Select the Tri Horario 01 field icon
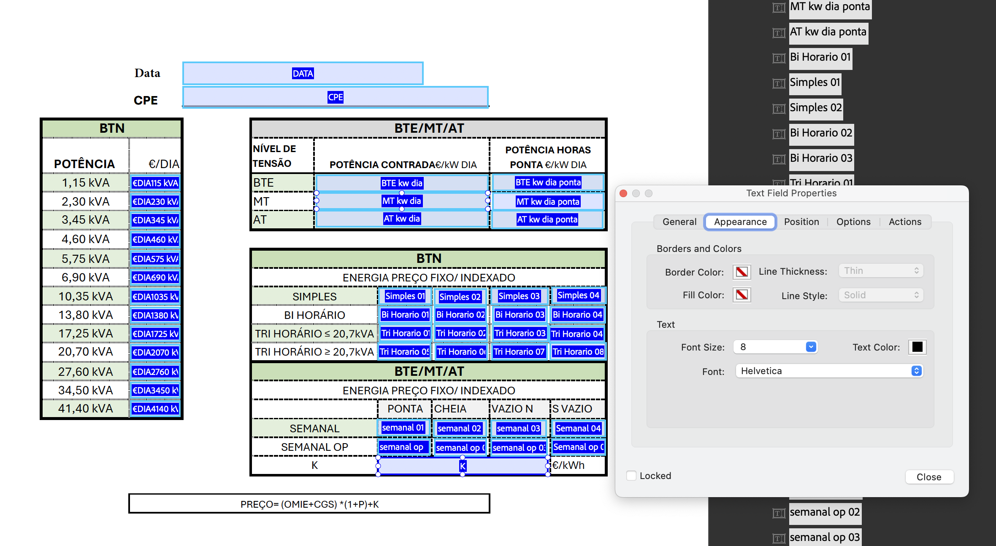The image size is (996, 546). pyautogui.click(x=779, y=183)
